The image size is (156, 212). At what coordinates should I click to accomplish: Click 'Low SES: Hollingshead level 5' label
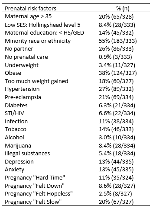[x=42, y=25]
